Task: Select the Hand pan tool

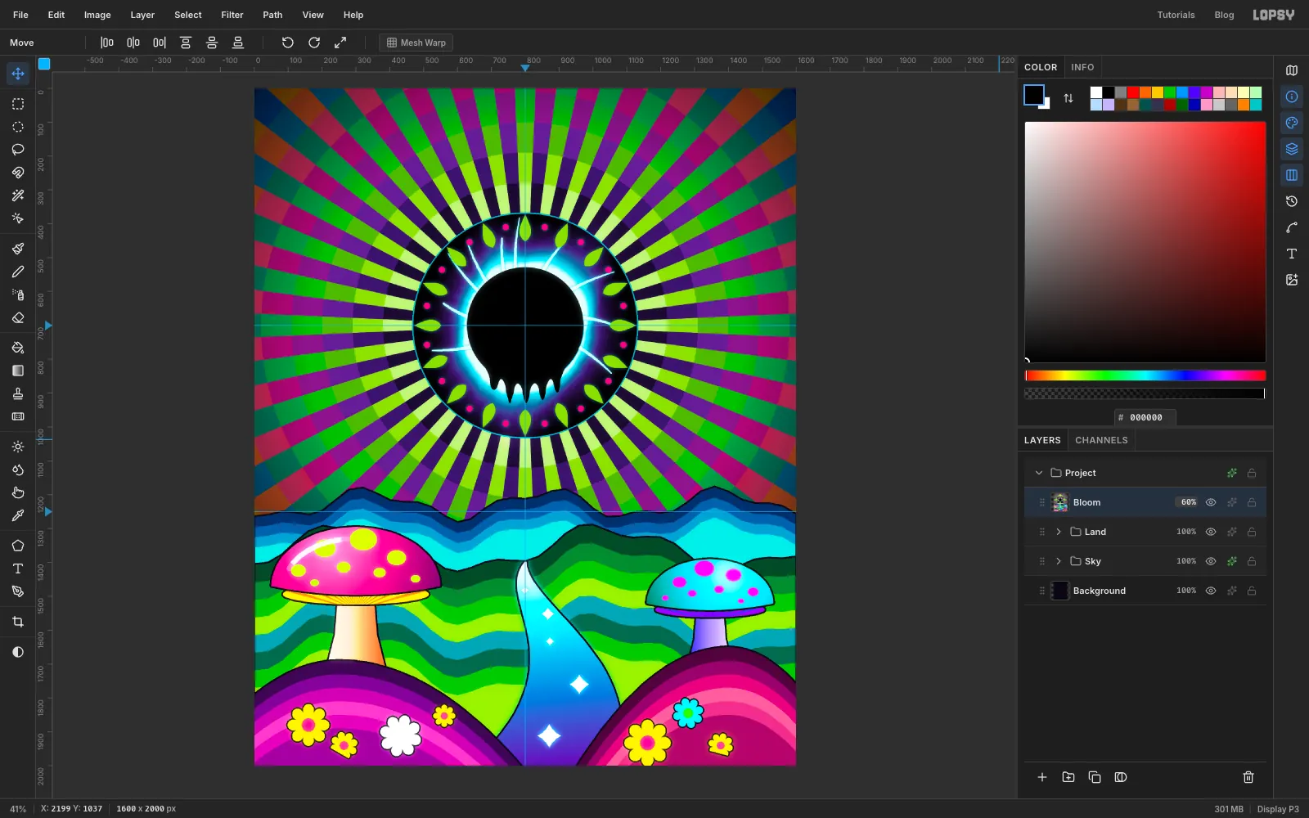Action: [18, 492]
